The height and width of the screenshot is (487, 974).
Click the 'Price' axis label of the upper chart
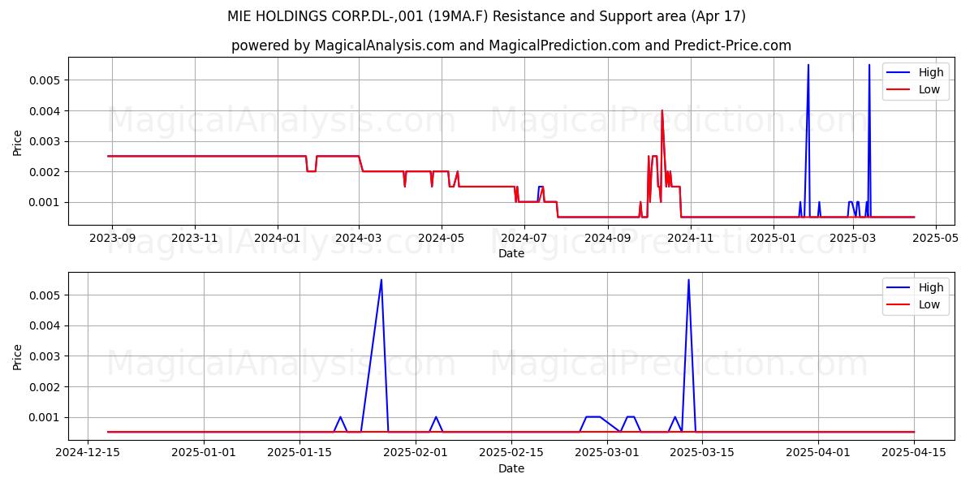(x=18, y=141)
